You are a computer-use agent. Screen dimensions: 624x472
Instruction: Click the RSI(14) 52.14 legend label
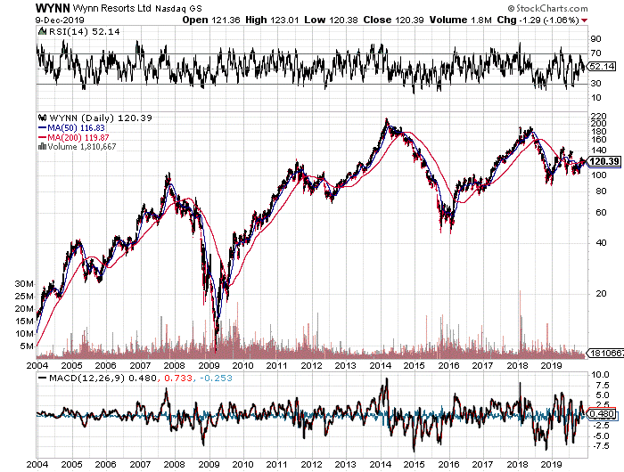click(x=85, y=31)
